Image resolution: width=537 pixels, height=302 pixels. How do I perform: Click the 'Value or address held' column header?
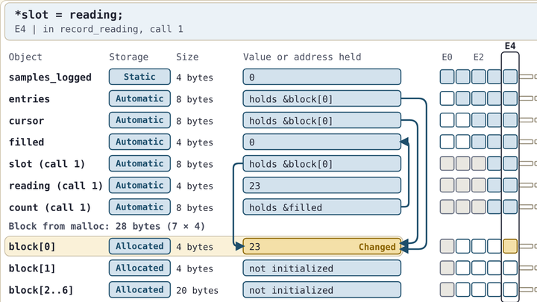(x=302, y=57)
